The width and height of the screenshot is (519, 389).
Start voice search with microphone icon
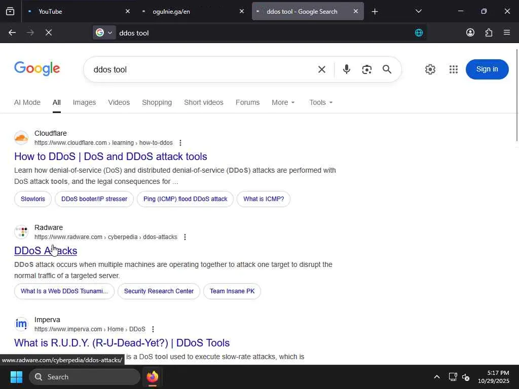point(347,69)
